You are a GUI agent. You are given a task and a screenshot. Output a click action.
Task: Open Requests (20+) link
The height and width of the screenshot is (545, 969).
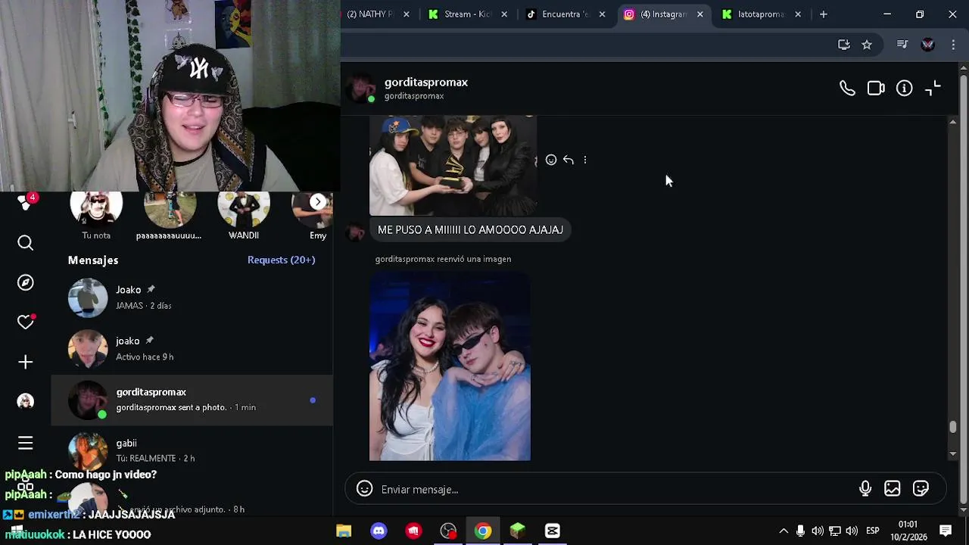281,260
